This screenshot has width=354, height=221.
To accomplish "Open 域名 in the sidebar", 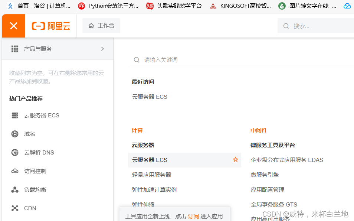I will (x=30, y=134).
